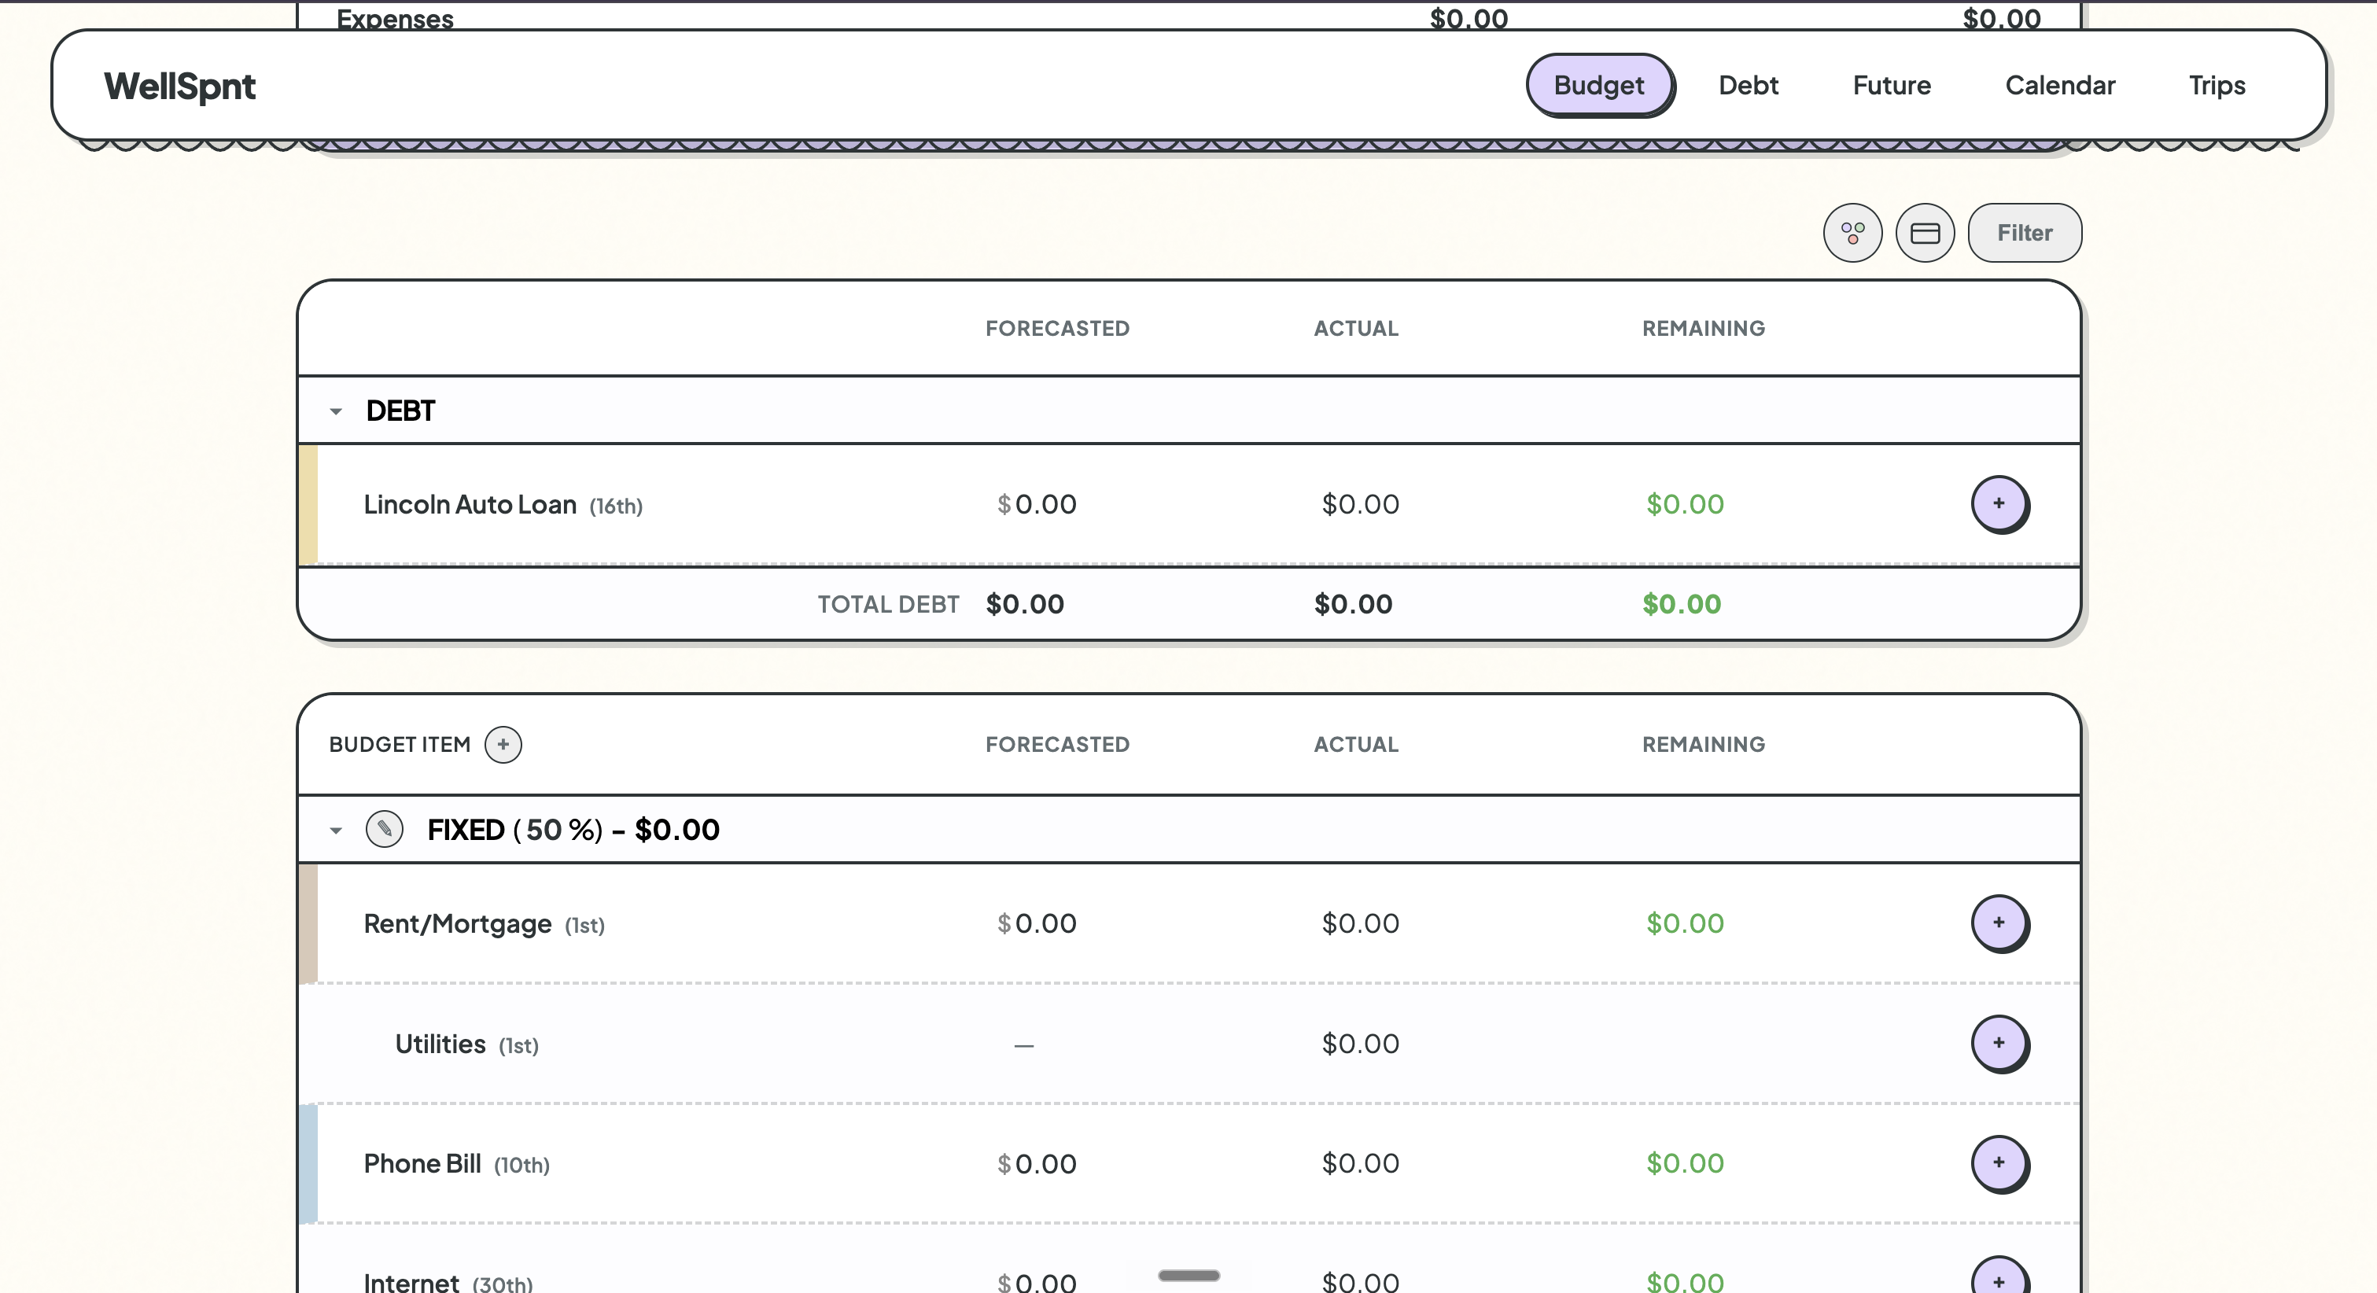
Task: Click the card view icon next to Filter
Action: pos(1925,233)
